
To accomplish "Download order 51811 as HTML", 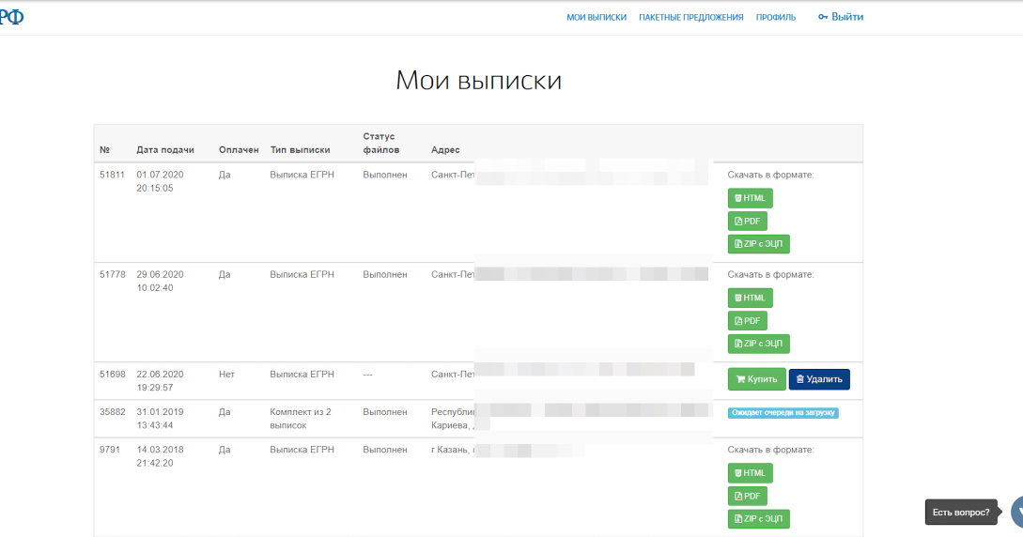I will point(751,198).
